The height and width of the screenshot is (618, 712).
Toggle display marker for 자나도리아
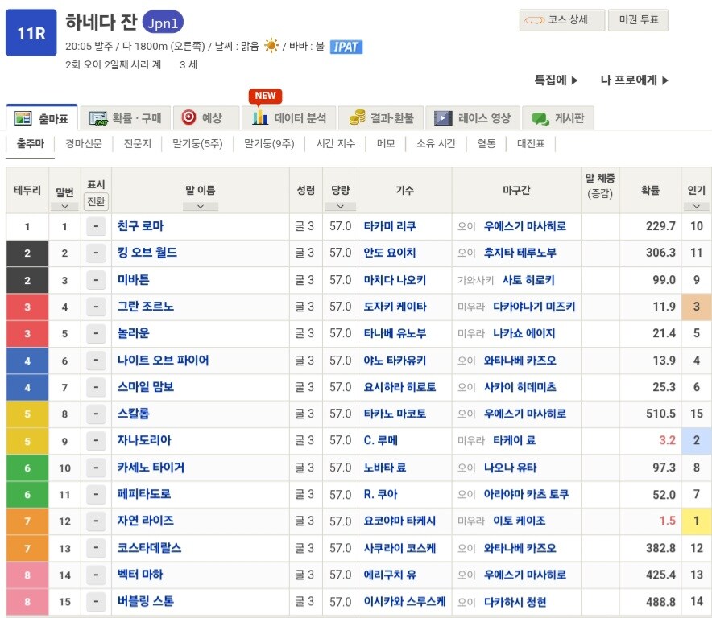pyautogui.click(x=97, y=441)
